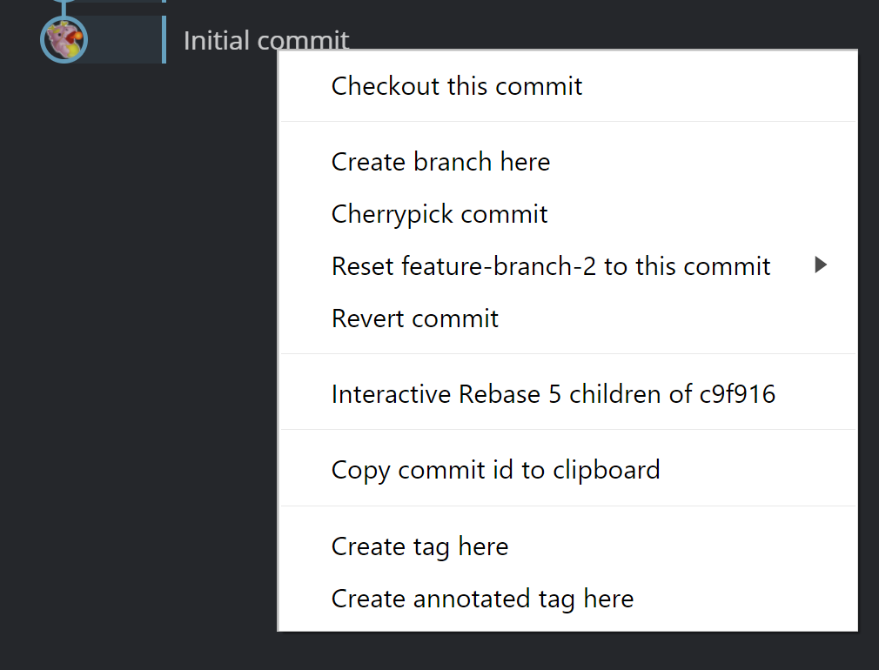Click the dark strip right of the context menu
Screen dimensions: 879x670
tap(869, 348)
